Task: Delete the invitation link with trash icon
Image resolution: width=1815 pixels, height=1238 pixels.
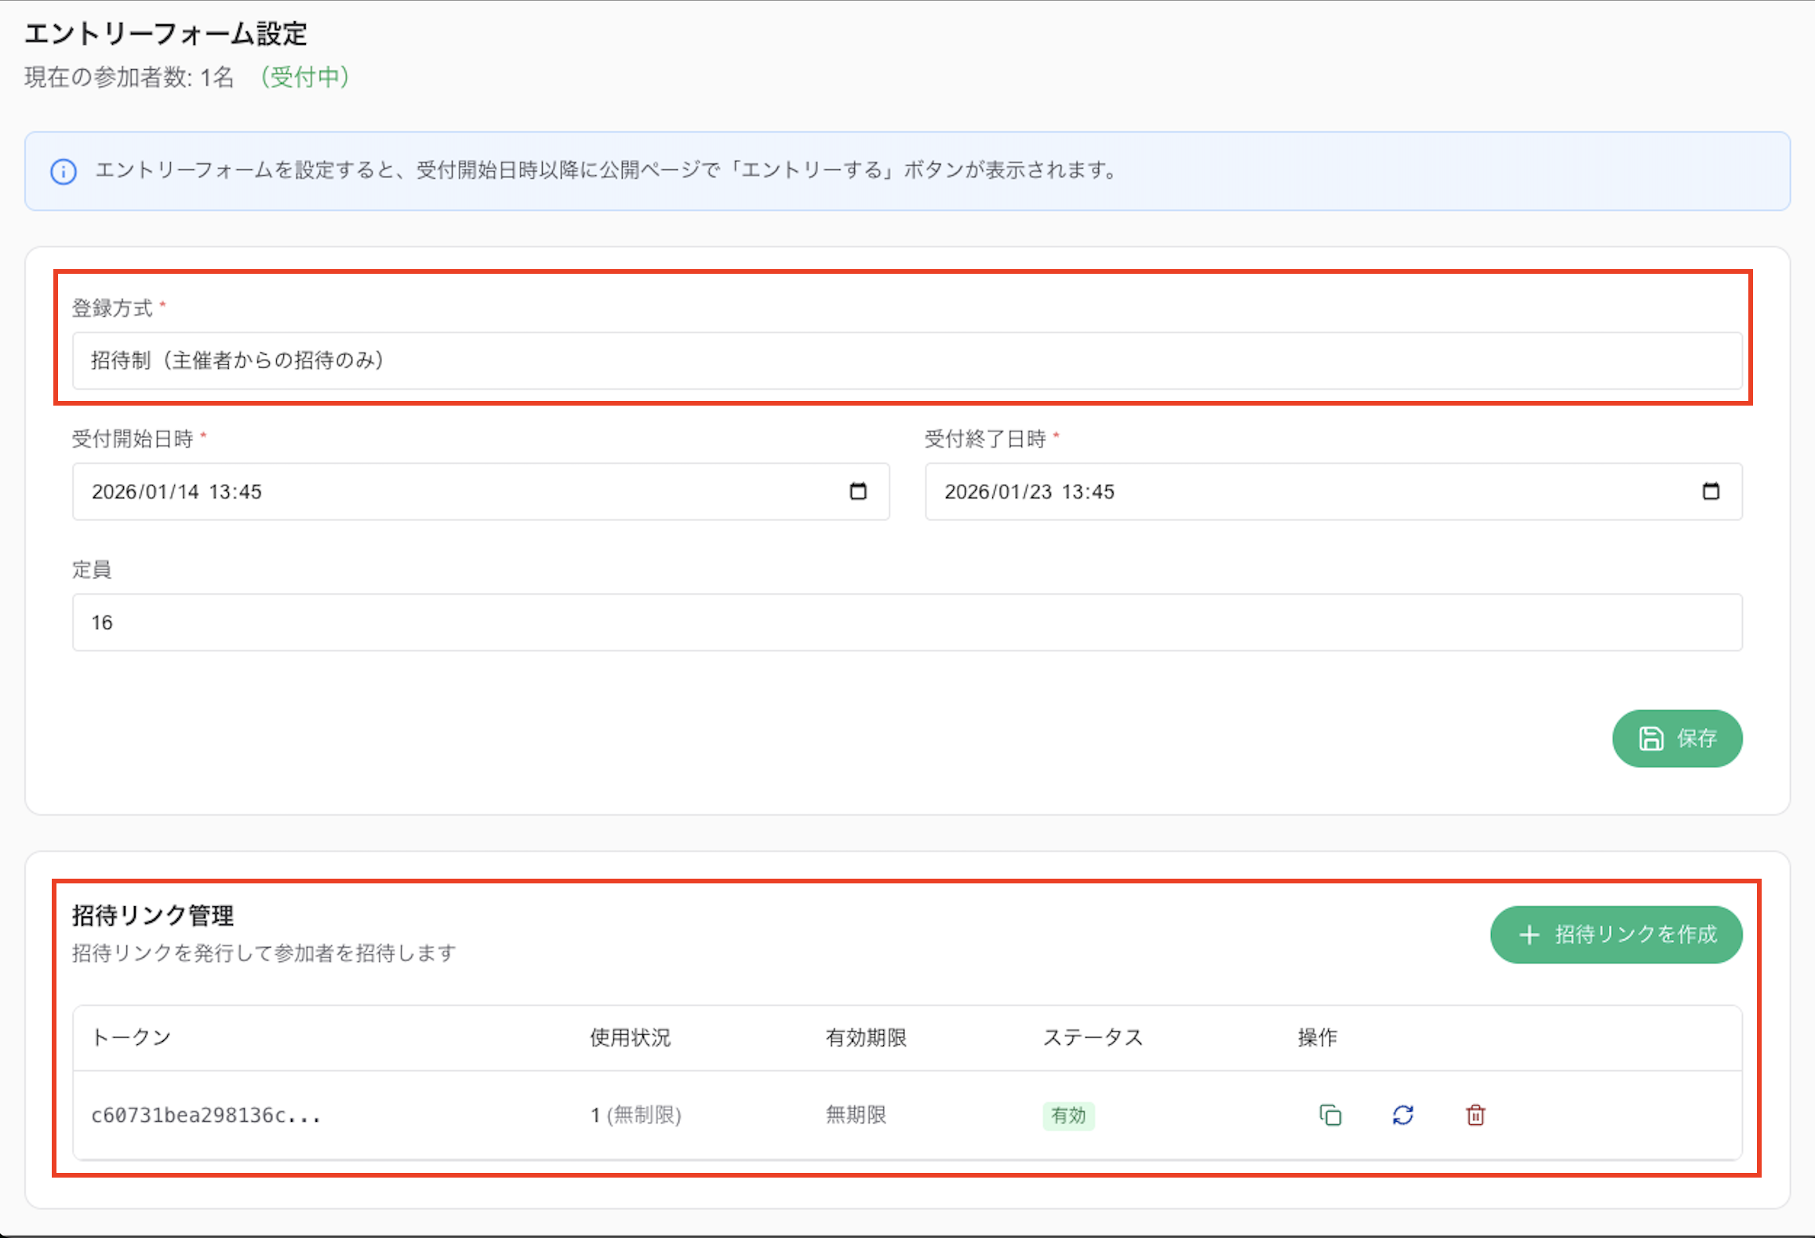Action: [x=1475, y=1115]
